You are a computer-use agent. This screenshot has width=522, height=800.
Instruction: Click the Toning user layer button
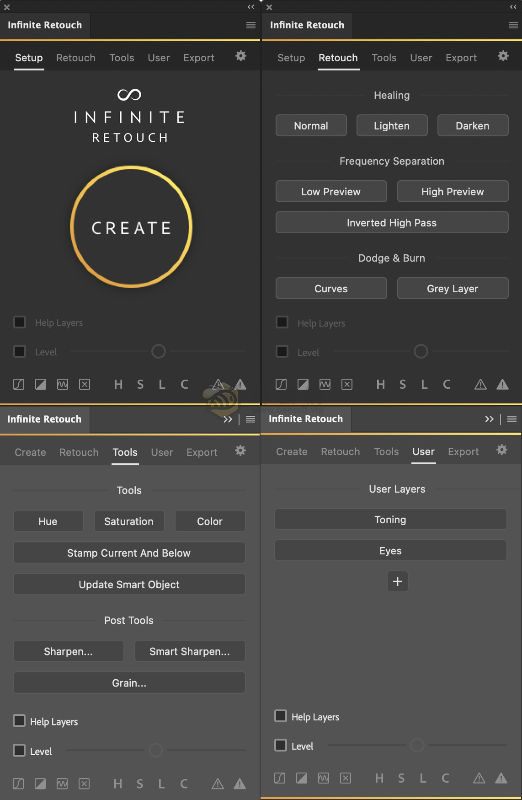[390, 519]
